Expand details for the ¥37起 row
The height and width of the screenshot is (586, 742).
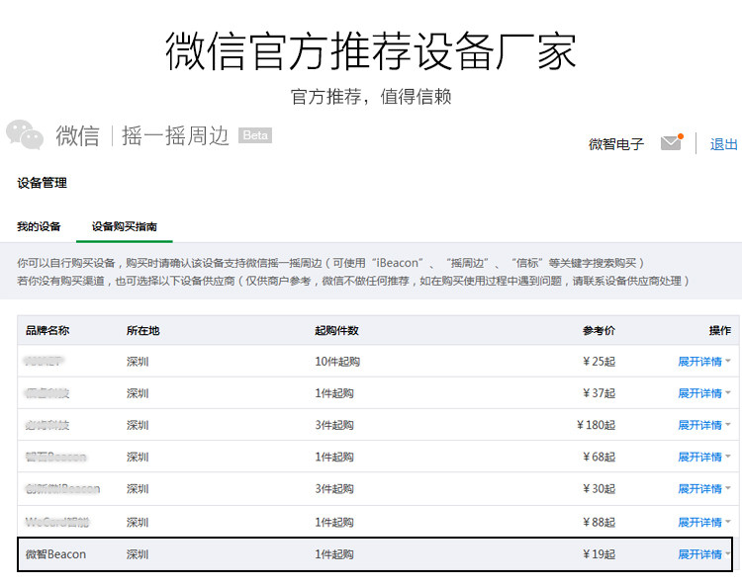[x=704, y=393]
